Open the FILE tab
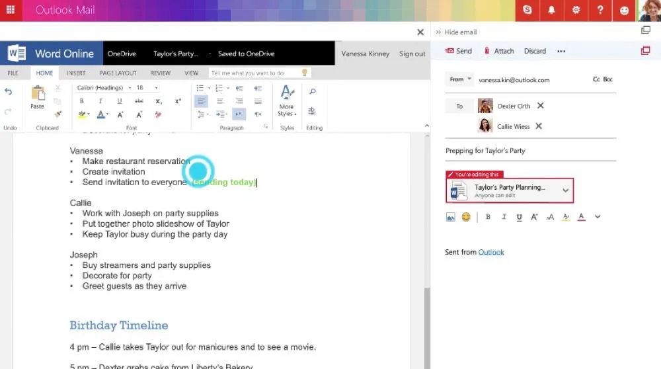Viewport: 661px width, 369px height. click(13, 73)
